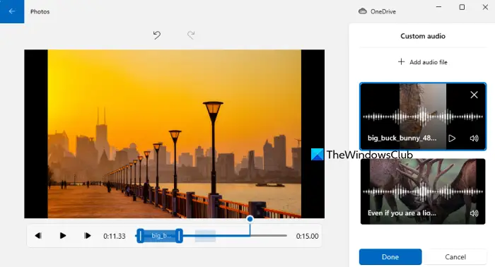Select the Even if you are a lio audio card

[423, 191]
